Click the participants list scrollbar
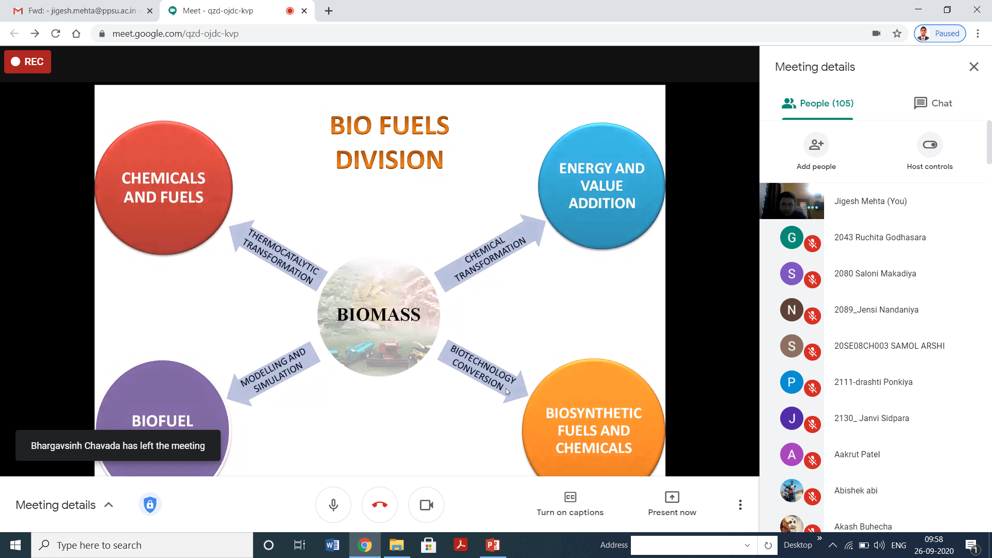 pos(988,142)
